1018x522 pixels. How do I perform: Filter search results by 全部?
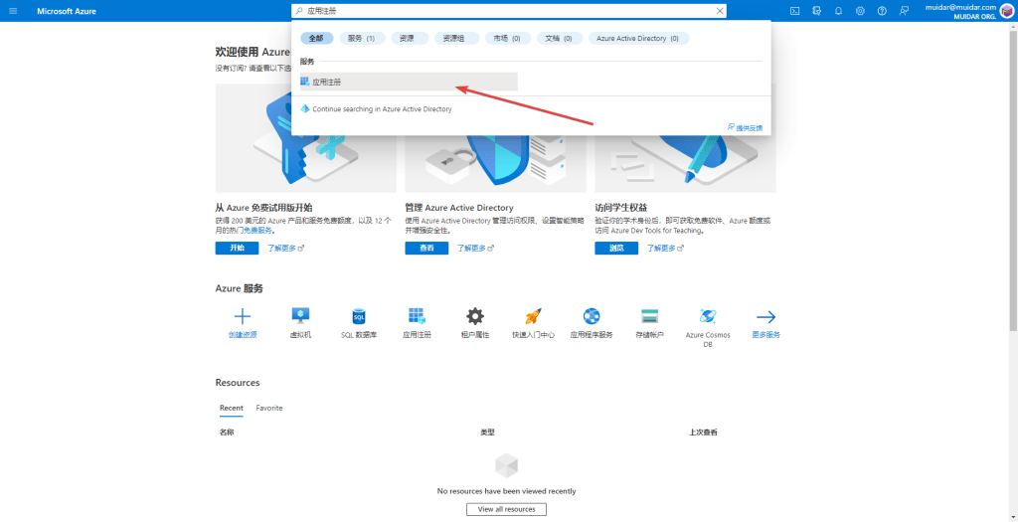[x=316, y=38]
